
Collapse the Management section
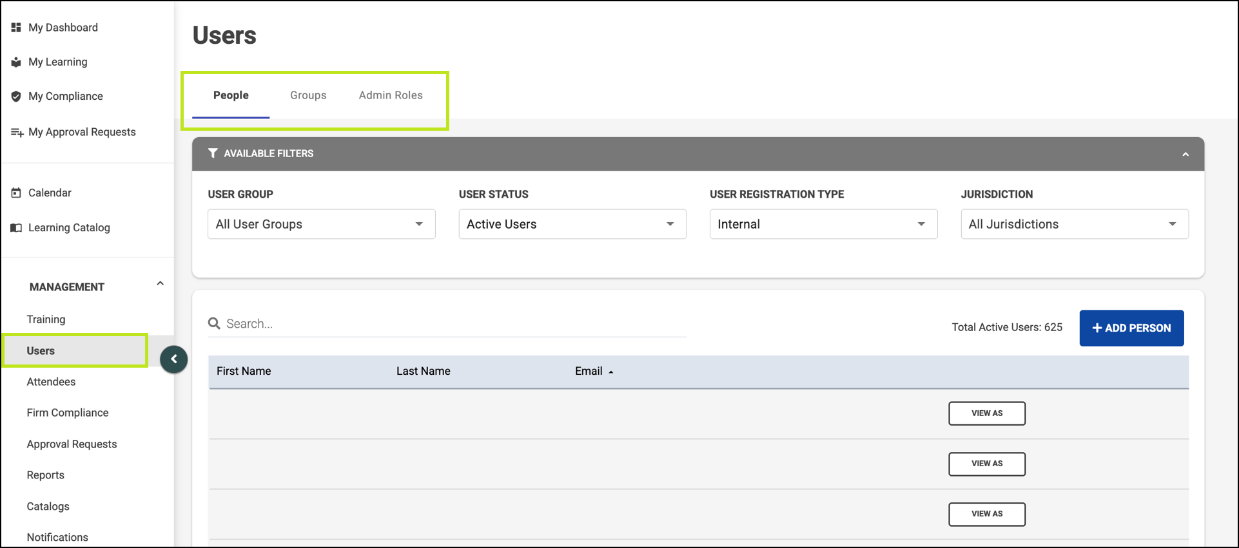[160, 284]
